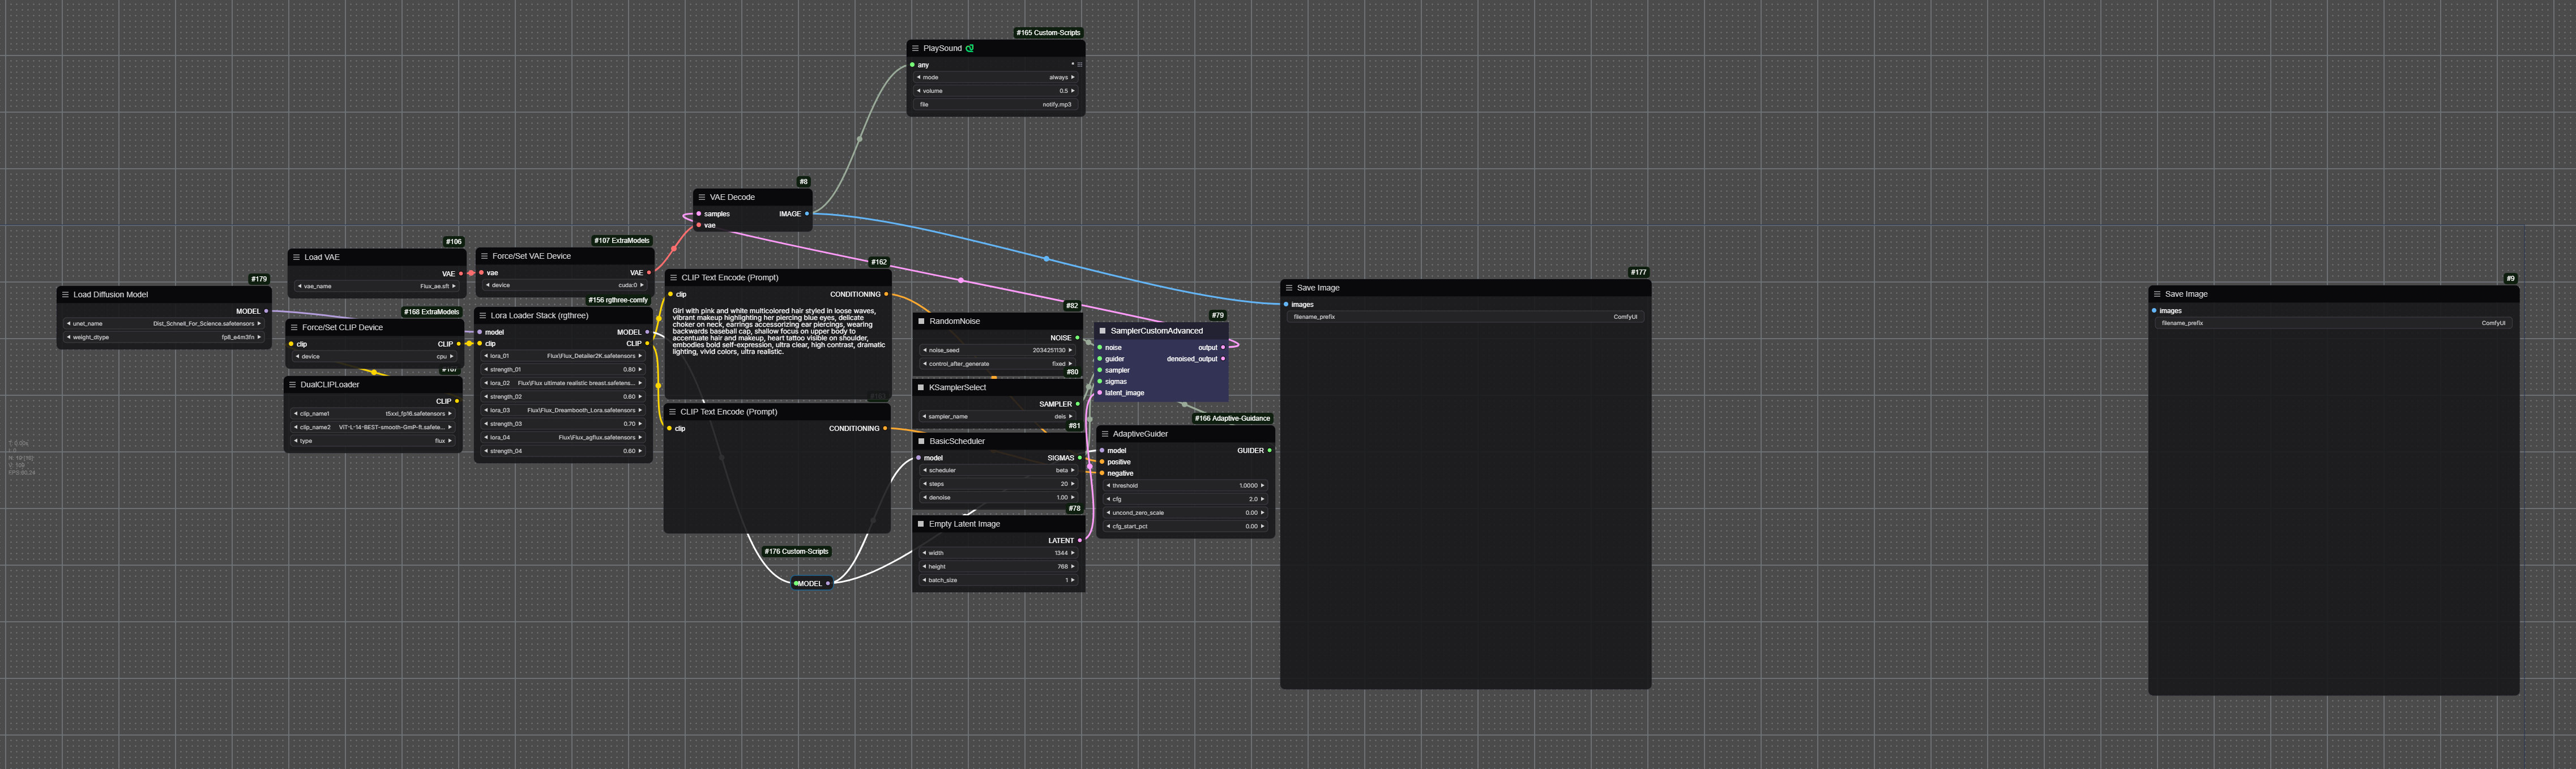This screenshot has height=769, width=2576.
Task: Click the #165 Custom-Scripts badge
Action: click(x=1048, y=33)
